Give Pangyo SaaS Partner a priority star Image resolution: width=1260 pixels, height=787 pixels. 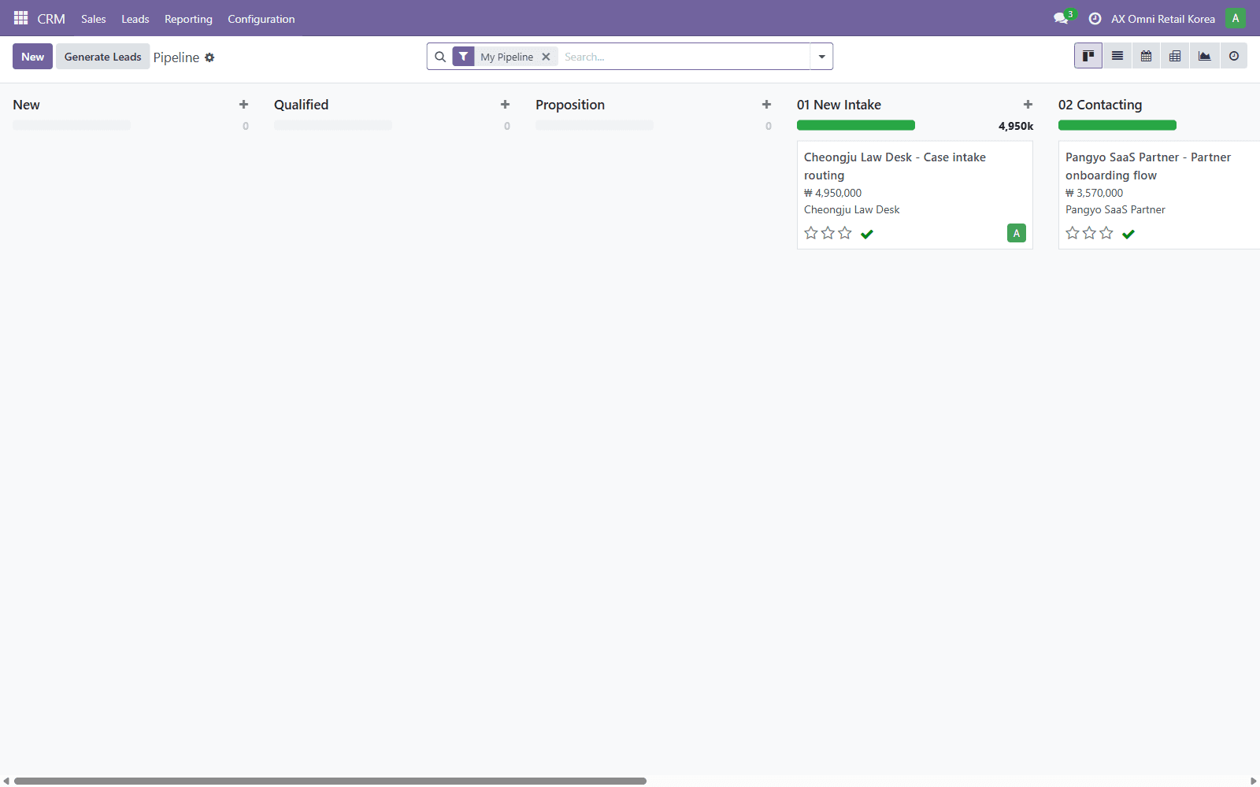[1072, 233]
